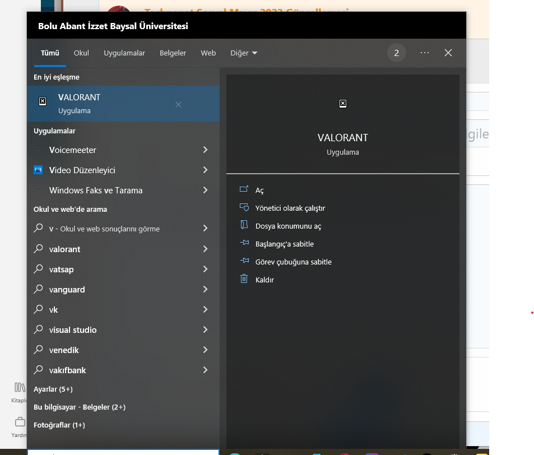
Task: Choose Dosya konumunu aç
Action: click(x=288, y=226)
